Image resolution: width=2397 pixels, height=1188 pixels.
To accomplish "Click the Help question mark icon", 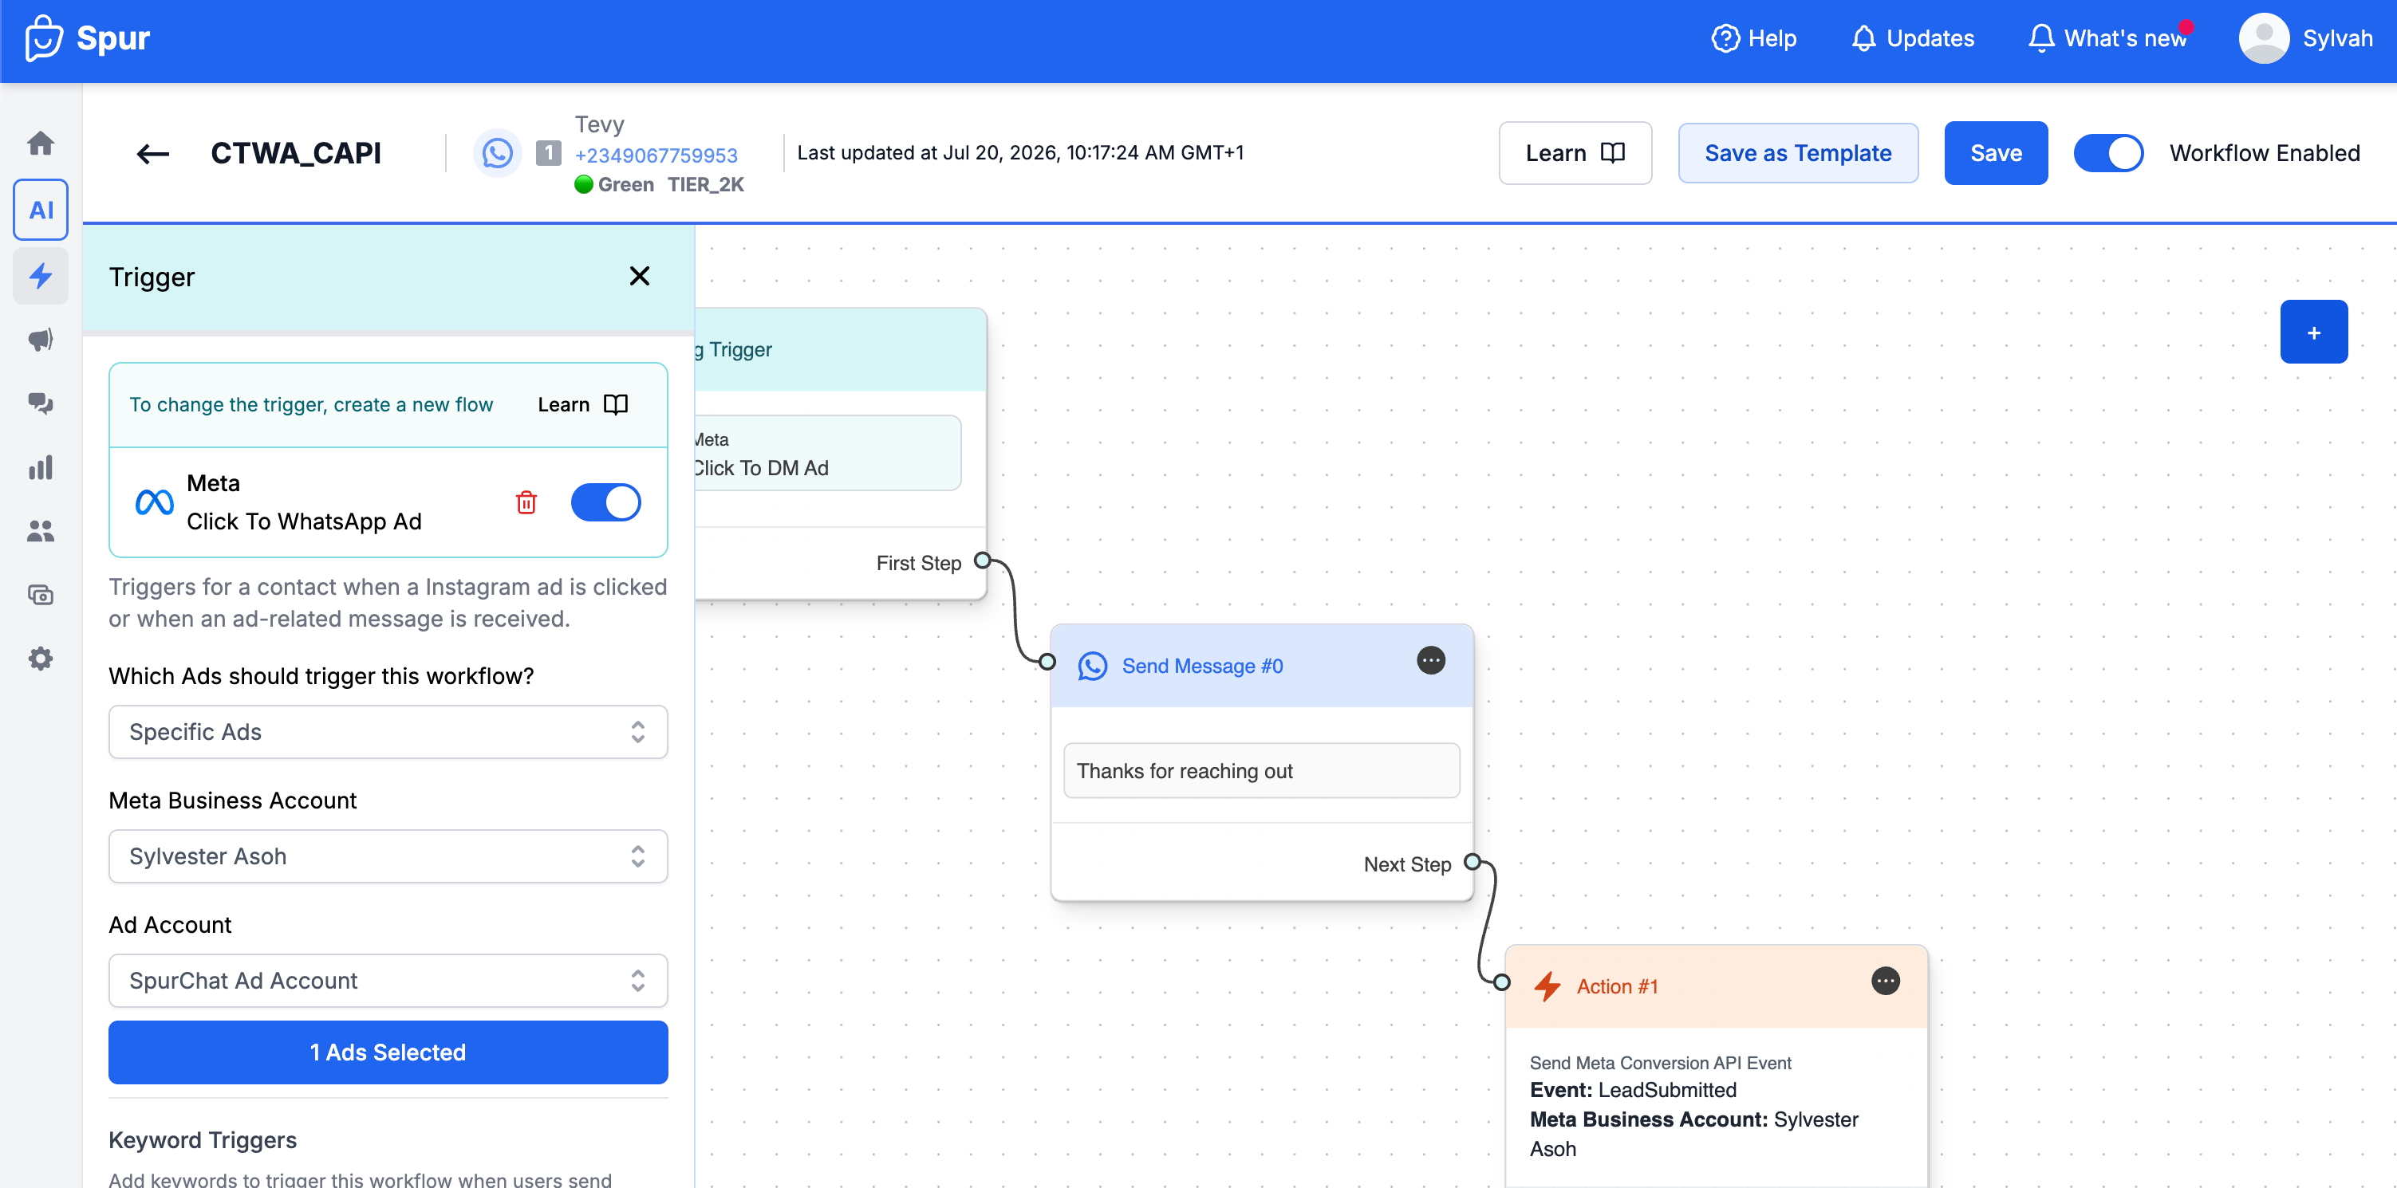I will (x=1725, y=38).
